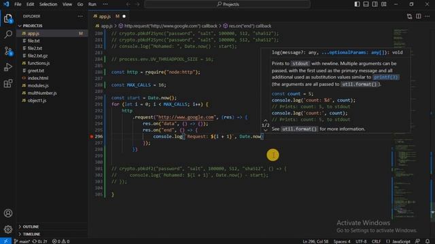Open file2.txt in the Explorer
The height and width of the screenshot is (244, 435).
pyautogui.click(x=52, y=48)
